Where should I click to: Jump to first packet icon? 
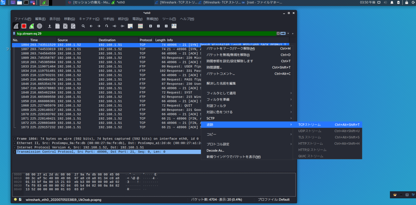coord(114,26)
